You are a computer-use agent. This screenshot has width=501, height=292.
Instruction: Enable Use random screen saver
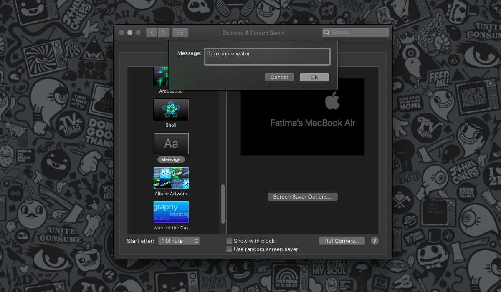[x=229, y=249]
